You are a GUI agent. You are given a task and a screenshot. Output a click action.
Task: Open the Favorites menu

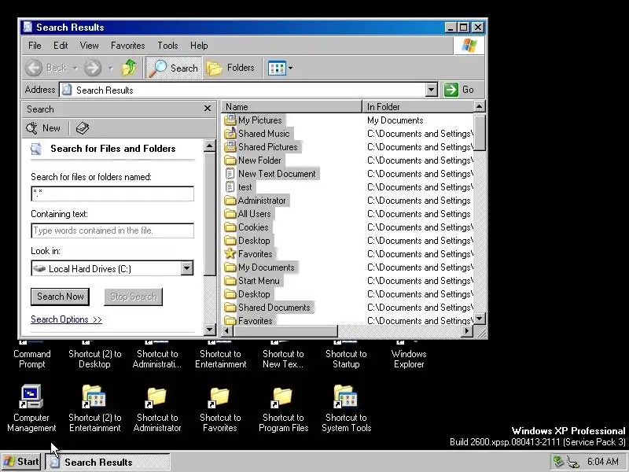pos(127,46)
